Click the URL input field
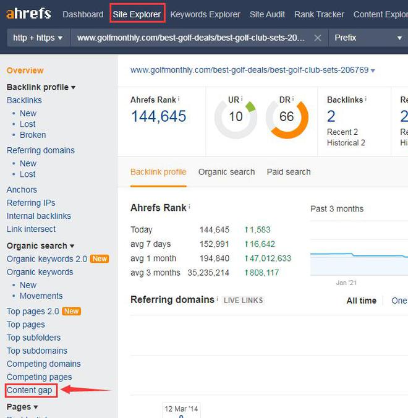Viewport: 408px width, 418px height. [x=190, y=38]
